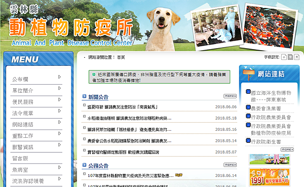Open 法令規章 menu item
The height and width of the screenshot is (187, 304).
23,113
